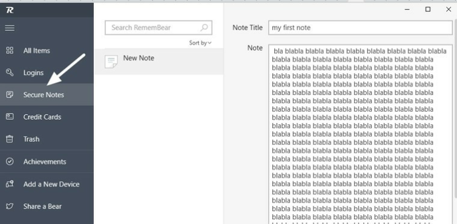Click the Trash bin icon

10,139
